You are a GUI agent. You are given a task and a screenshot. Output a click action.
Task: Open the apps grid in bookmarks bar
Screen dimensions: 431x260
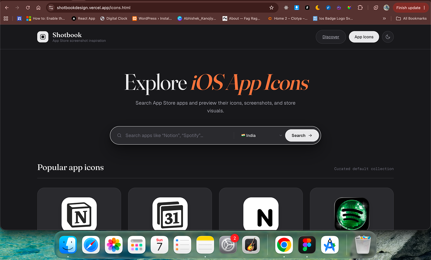(x=6, y=18)
